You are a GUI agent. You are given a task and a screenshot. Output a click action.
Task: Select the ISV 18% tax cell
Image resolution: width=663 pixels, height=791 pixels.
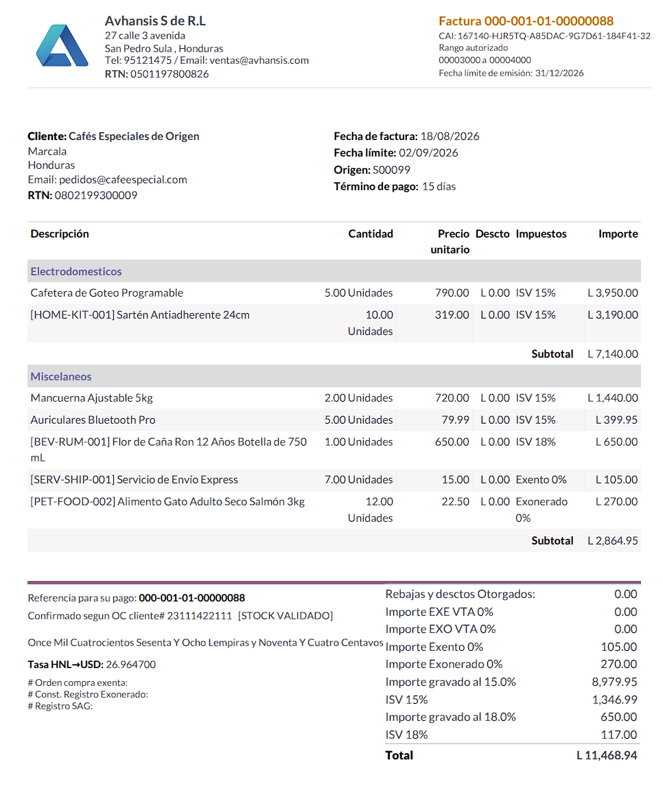click(535, 442)
